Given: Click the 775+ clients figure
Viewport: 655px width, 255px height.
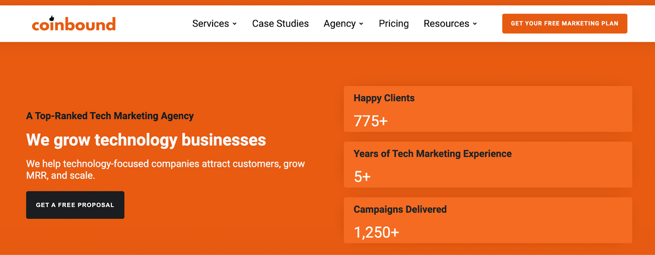Looking at the screenshot, I should coord(370,121).
